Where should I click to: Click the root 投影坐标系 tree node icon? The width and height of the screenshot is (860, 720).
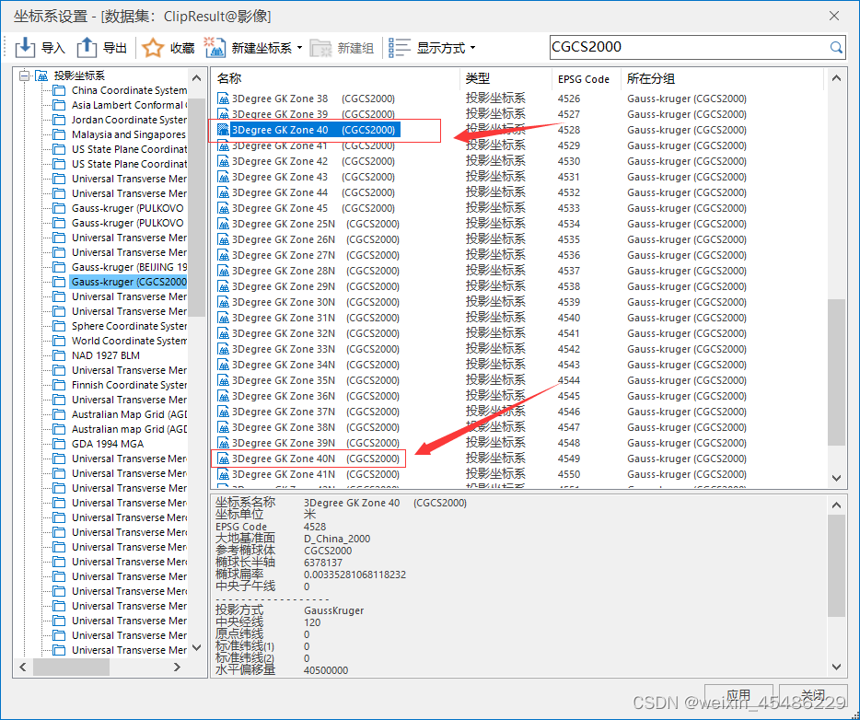point(42,75)
